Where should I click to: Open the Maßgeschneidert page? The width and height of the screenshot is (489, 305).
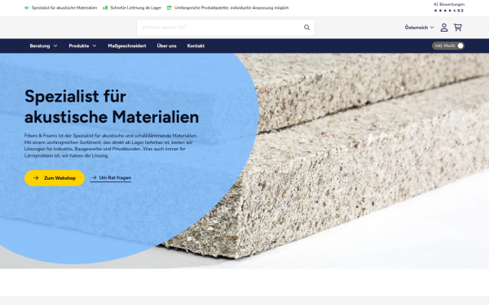point(127,46)
